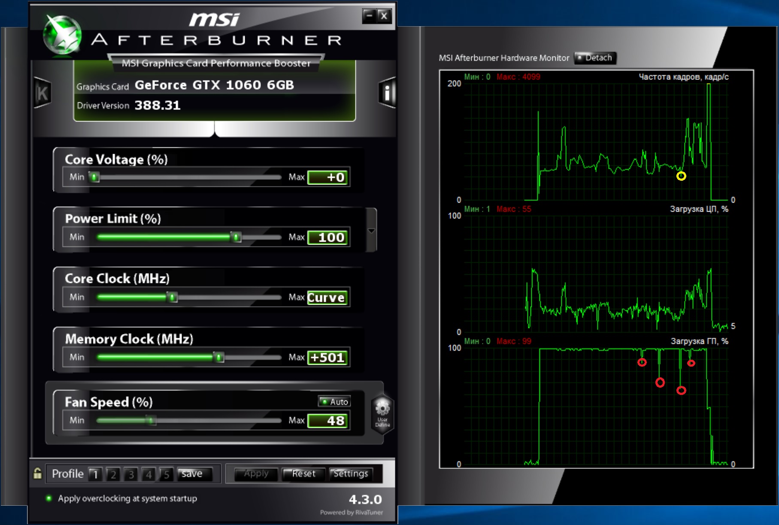Image resolution: width=779 pixels, height=525 pixels.
Task: Select profile slot 3
Action: [x=131, y=474]
